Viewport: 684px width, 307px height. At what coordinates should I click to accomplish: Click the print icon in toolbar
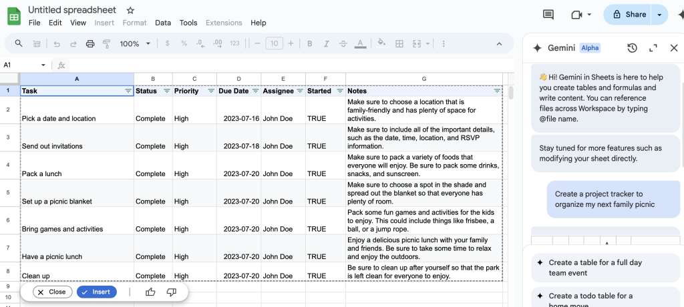[90, 44]
